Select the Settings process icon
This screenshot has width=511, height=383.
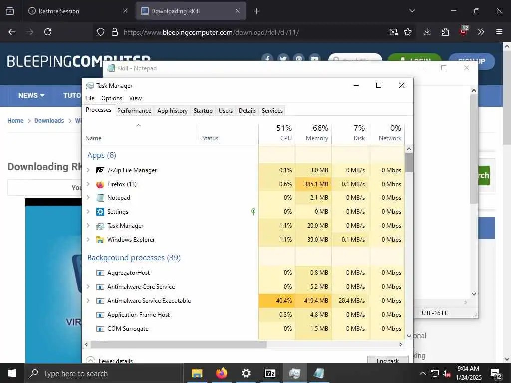coord(100,212)
